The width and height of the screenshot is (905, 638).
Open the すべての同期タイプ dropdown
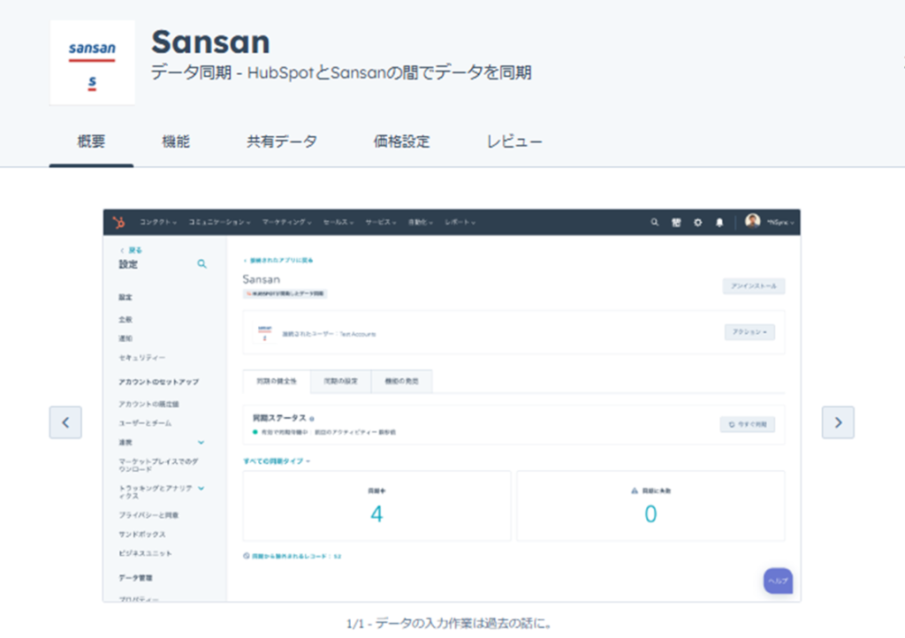[x=277, y=461]
